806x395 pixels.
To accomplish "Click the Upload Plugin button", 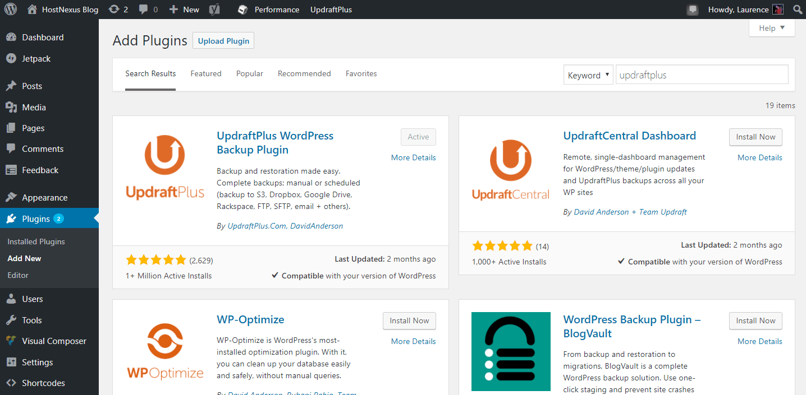I will (223, 41).
